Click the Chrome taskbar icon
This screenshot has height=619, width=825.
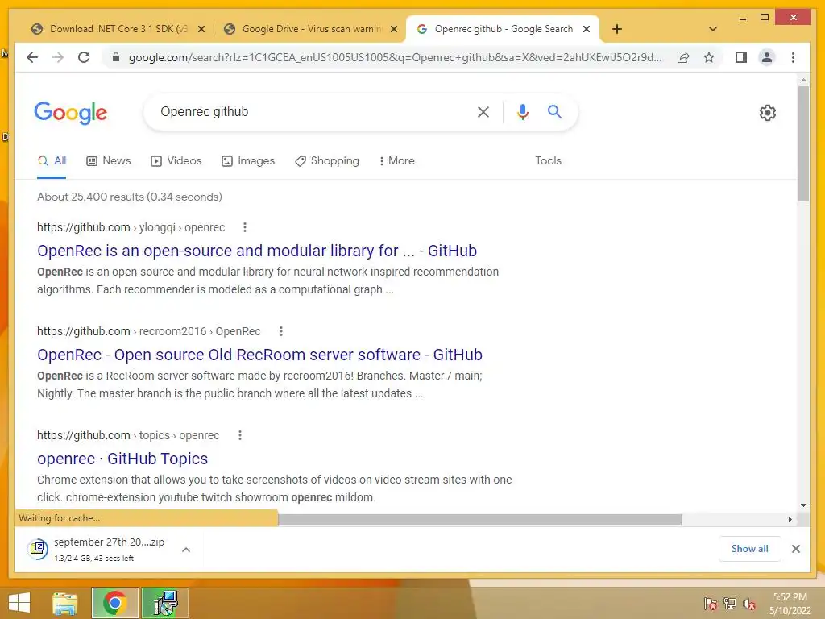[114, 603]
